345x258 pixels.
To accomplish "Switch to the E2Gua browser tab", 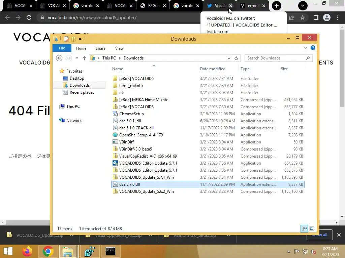I will pos(153,6).
